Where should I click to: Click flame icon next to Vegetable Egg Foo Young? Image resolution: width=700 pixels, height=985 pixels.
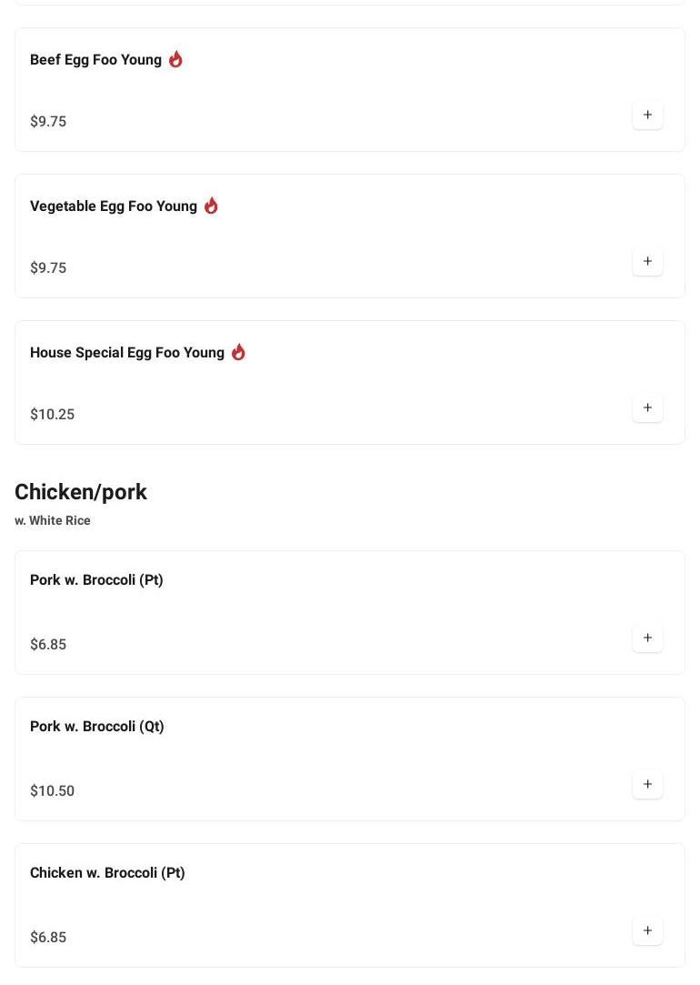pyautogui.click(x=211, y=206)
